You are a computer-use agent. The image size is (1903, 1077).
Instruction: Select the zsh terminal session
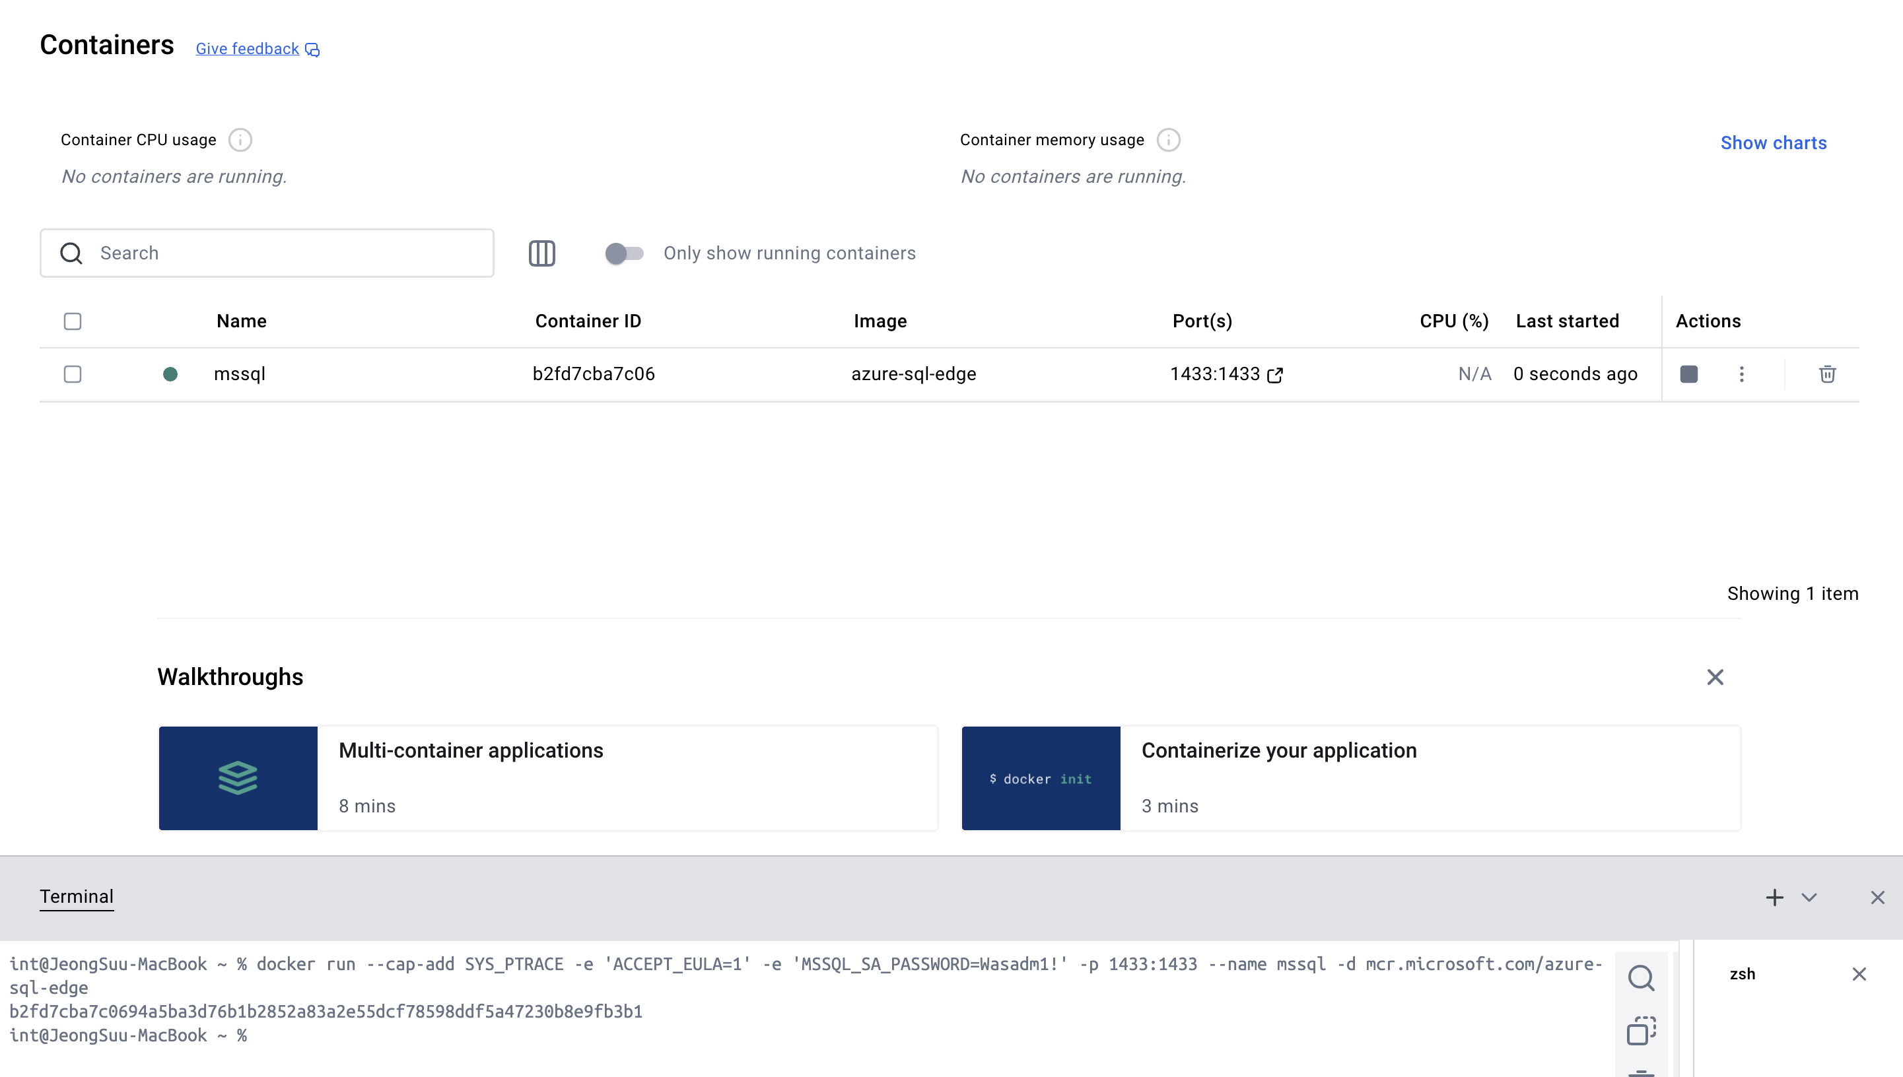1743,974
